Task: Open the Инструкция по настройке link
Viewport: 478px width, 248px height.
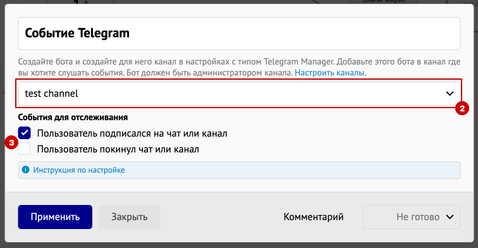Action: coord(79,170)
